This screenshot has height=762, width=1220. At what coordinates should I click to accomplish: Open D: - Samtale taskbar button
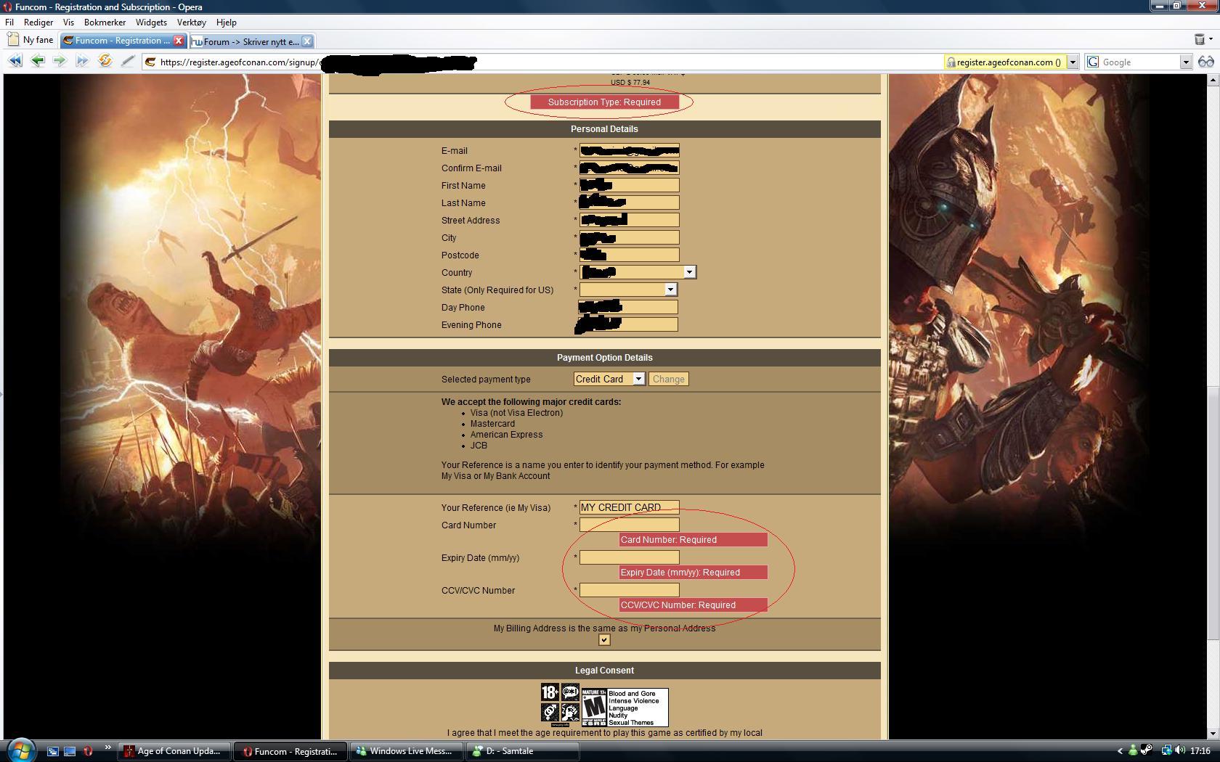[x=523, y=751]
